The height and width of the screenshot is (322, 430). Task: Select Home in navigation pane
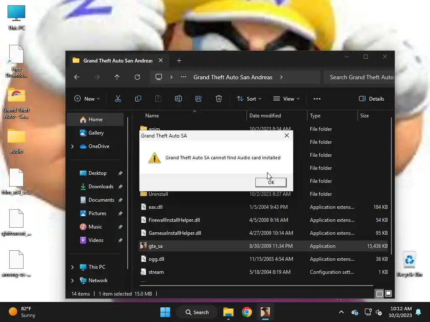[x=95, y=119]
